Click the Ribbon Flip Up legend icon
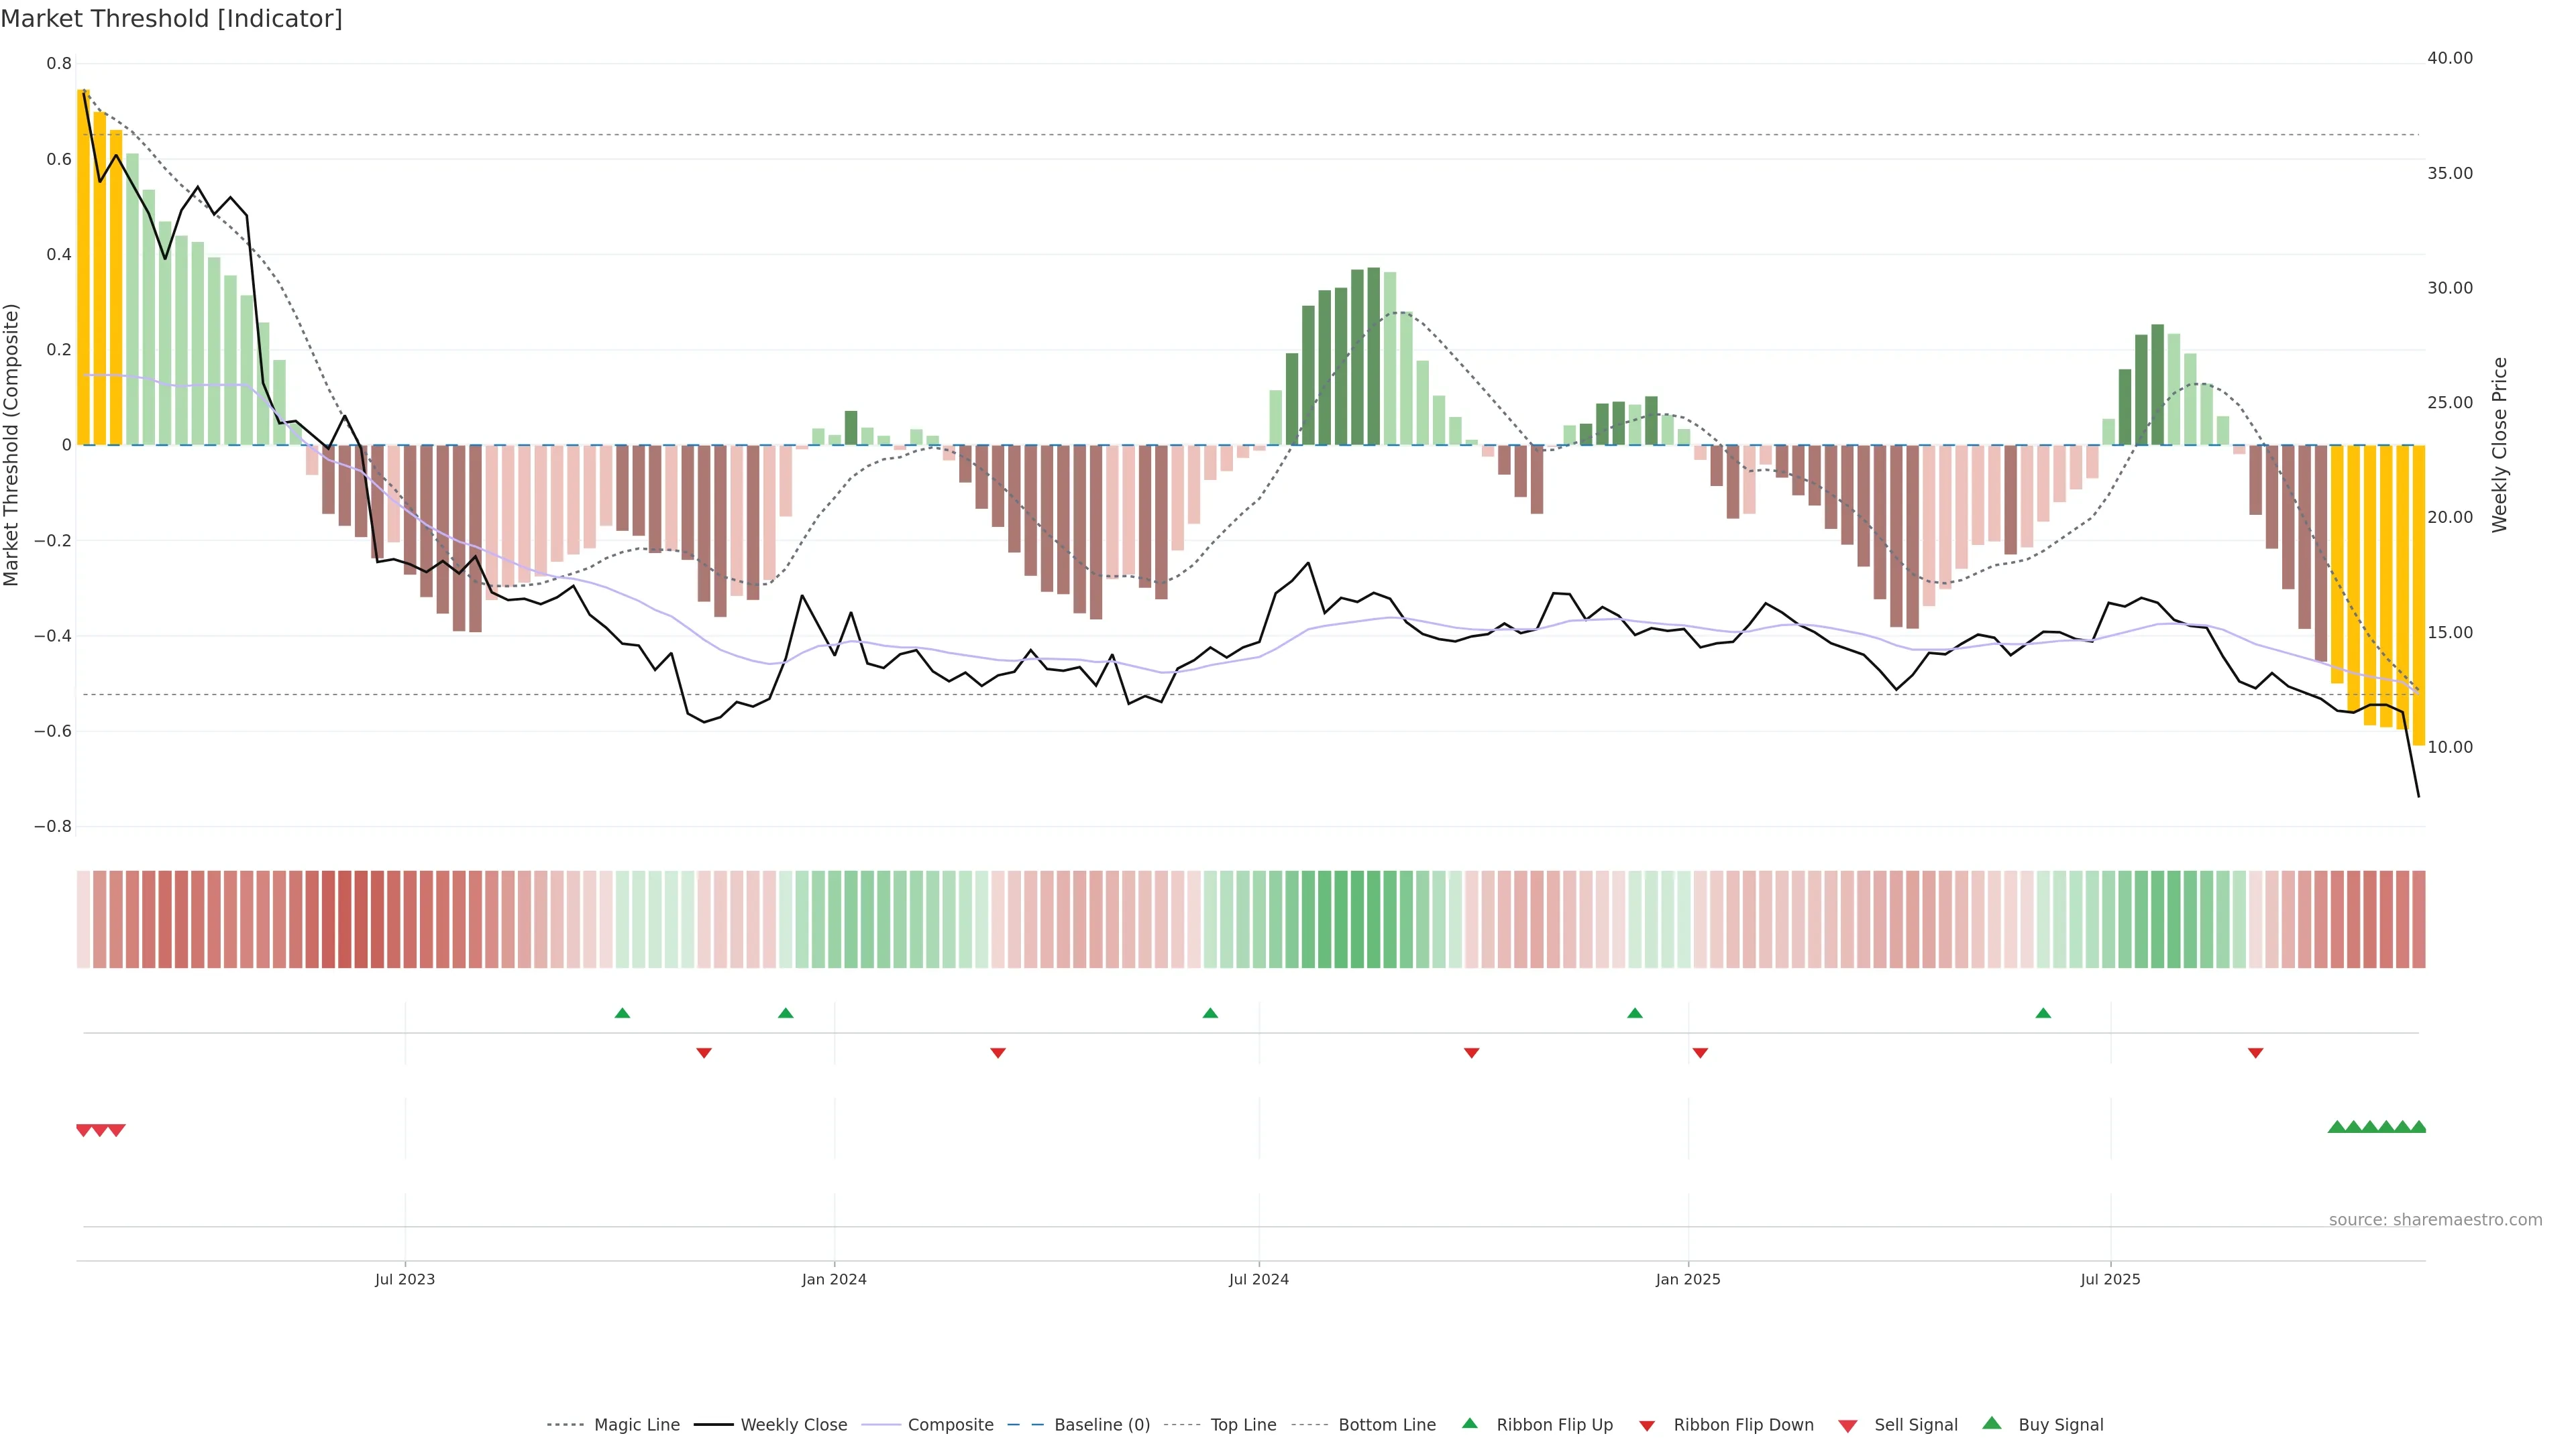The width and height of the screenshot is (2576, 1448). click(x=1470, y=1423)
